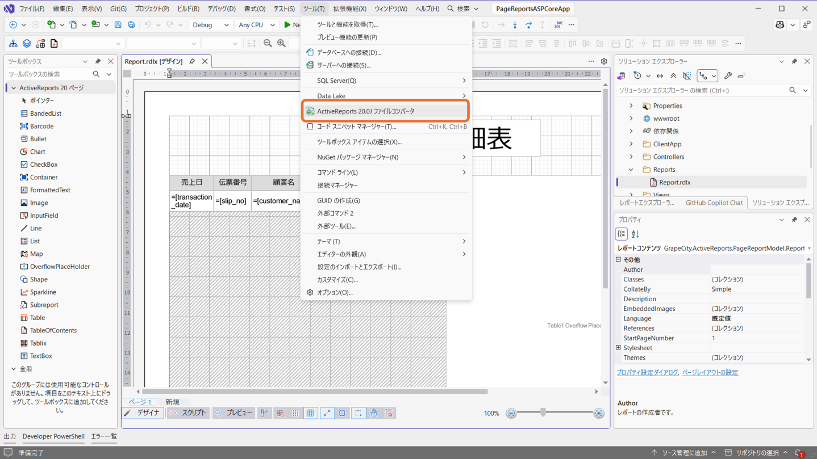Choose データベースへの接続(D)... from the menu

386,52
